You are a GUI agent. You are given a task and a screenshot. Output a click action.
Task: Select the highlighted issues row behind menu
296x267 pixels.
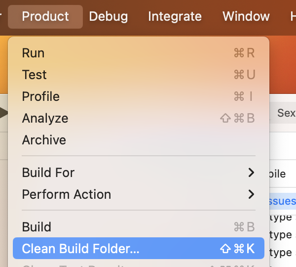[x=283, y=201]
